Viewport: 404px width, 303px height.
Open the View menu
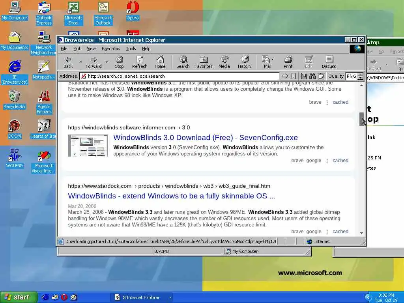91,49
